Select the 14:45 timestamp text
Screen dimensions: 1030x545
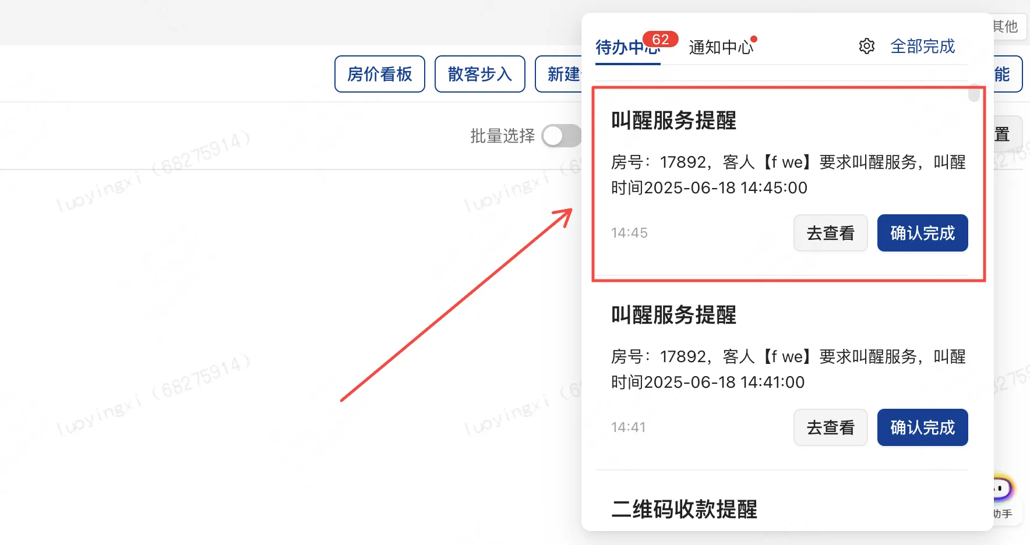click(629, 233)
